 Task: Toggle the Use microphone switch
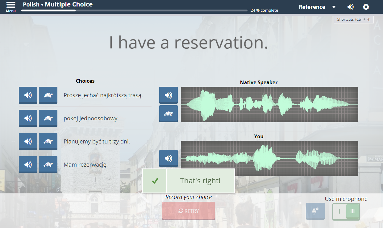[x=346, y=212]
